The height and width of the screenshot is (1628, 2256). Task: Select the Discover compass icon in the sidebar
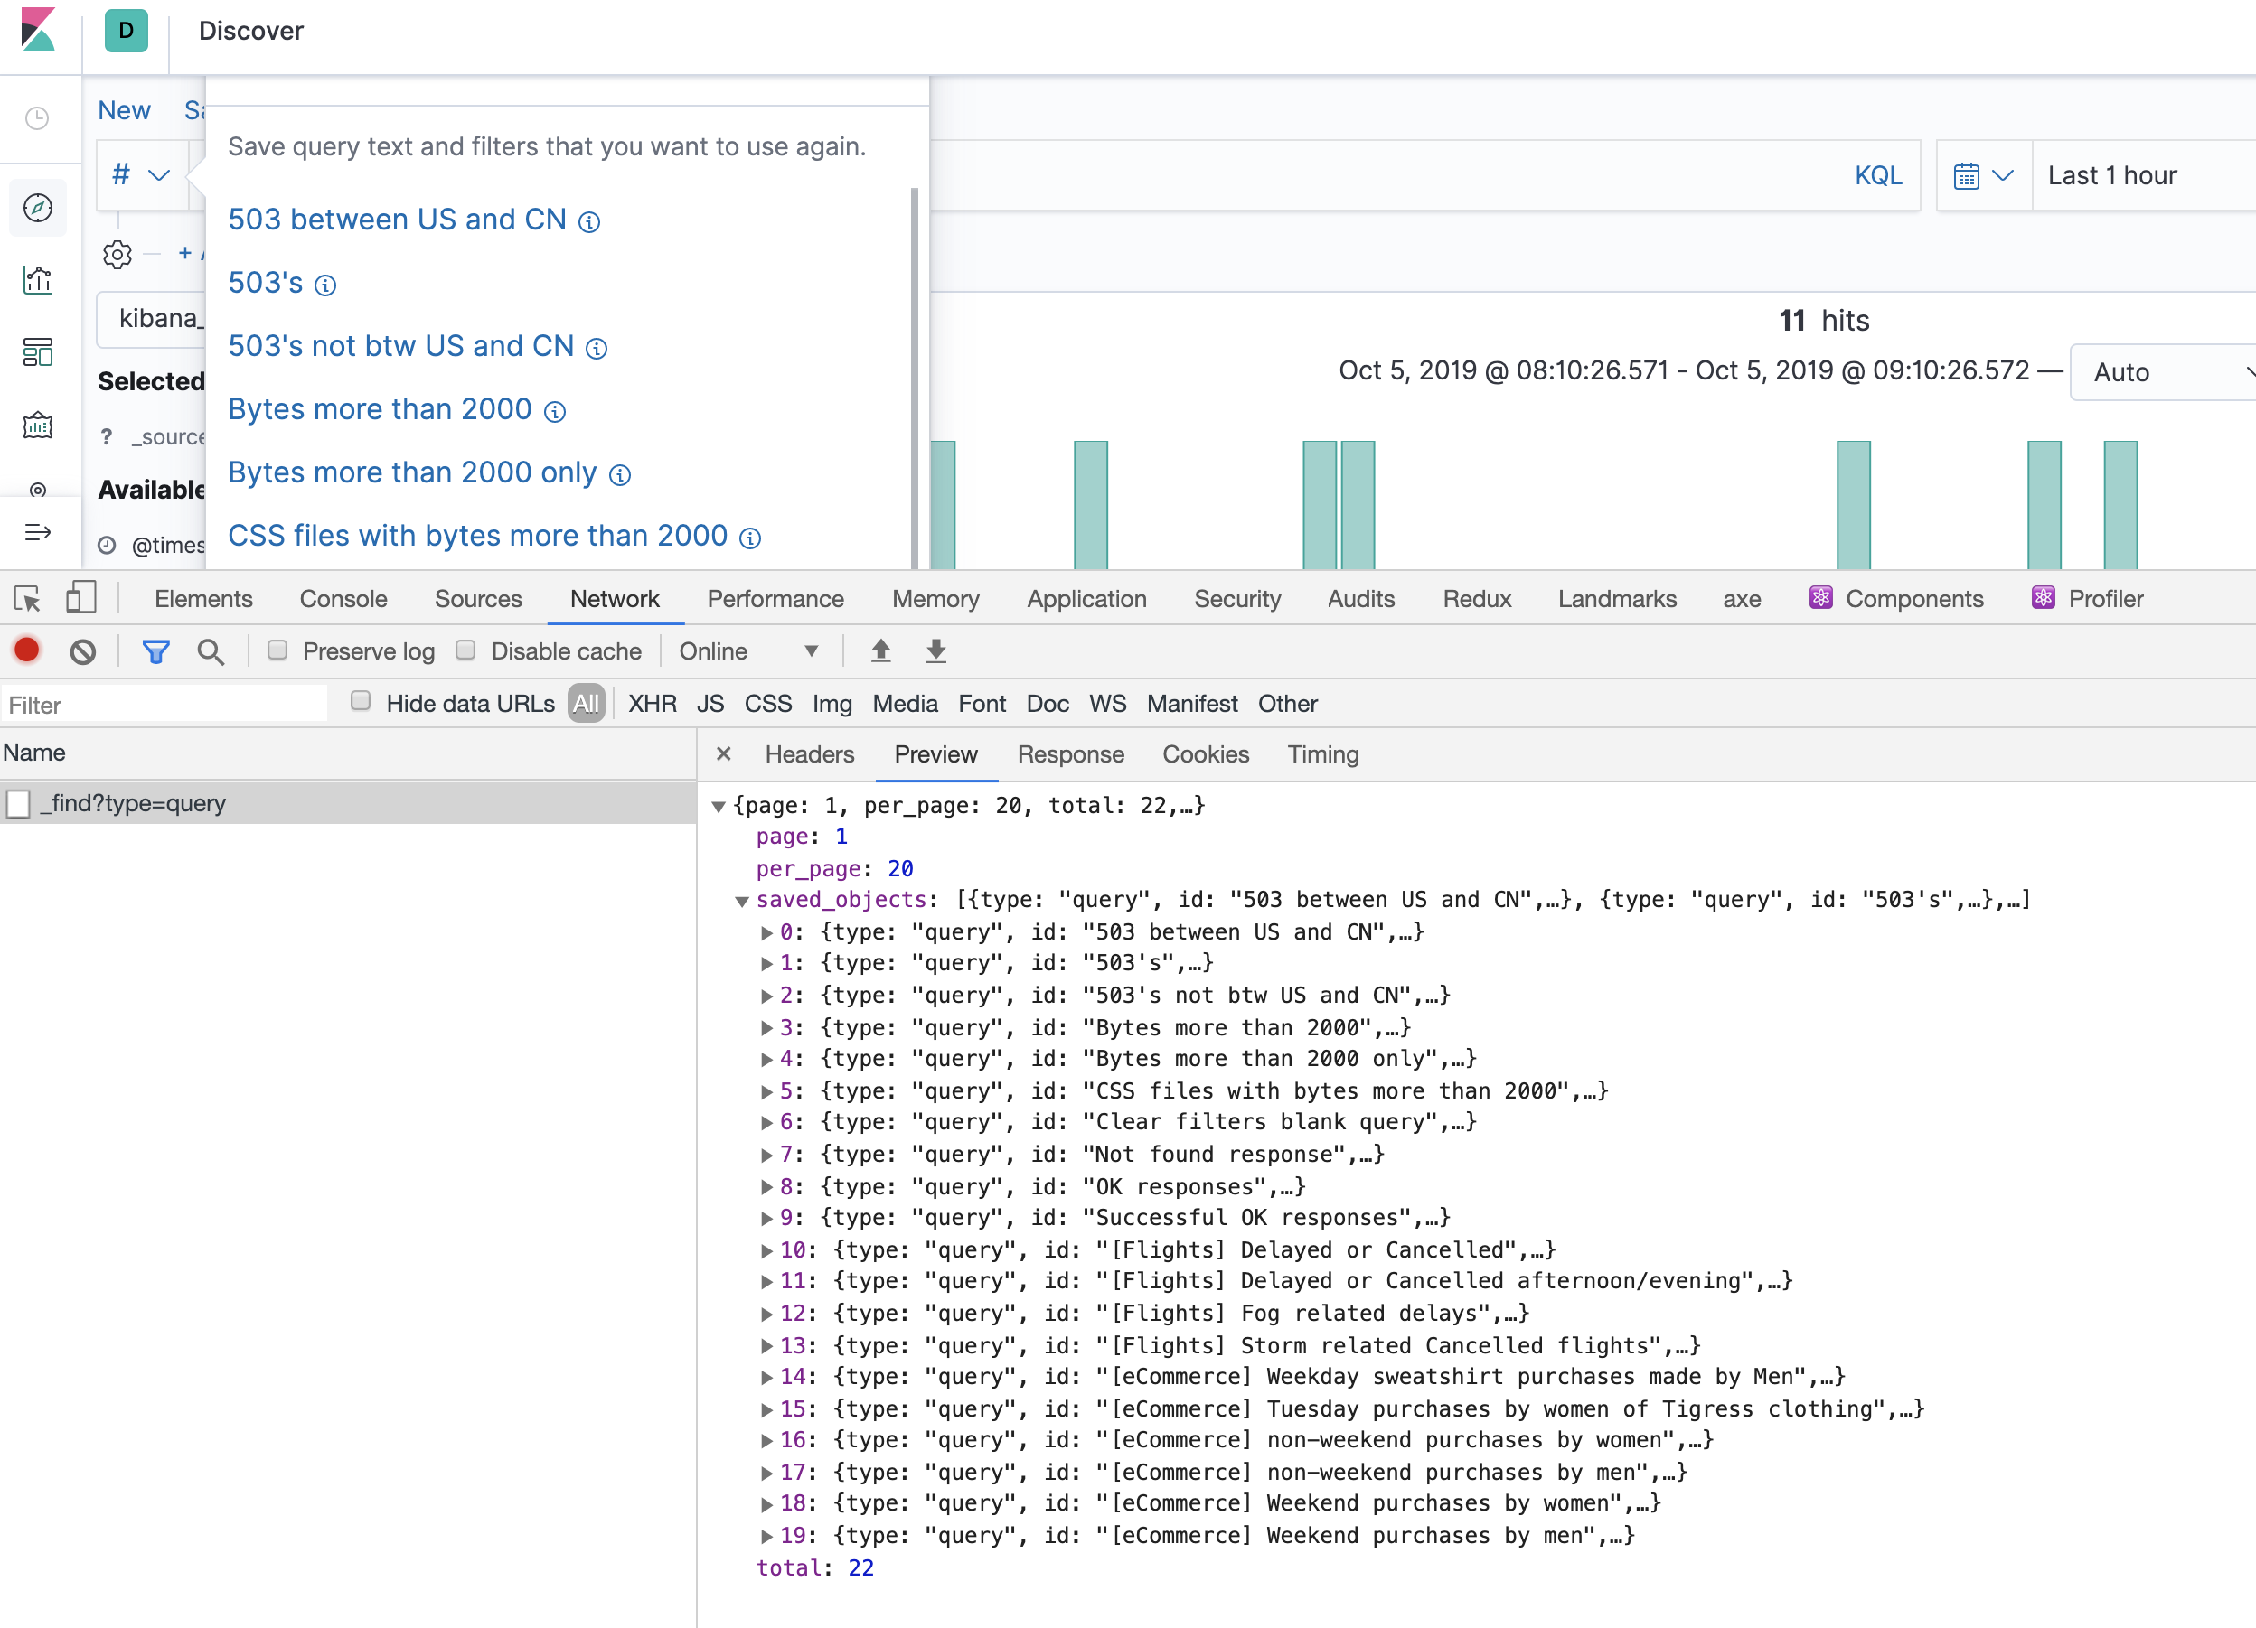point(37,208)
